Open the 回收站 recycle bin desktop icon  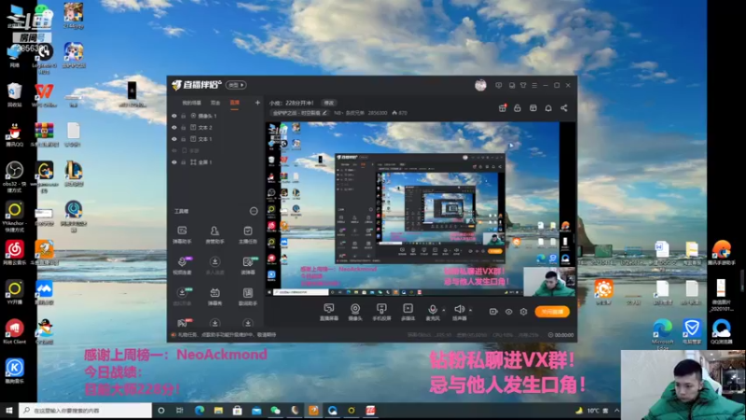(x=14, y=95)
